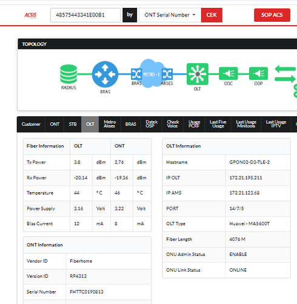Click the Bias Current row label
297x304 pixels.
coord(39,224)
